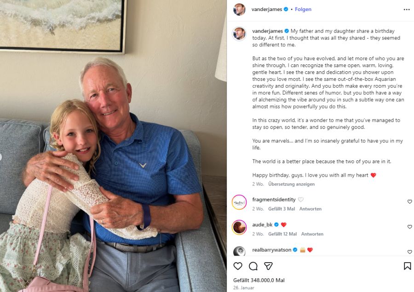Open the three-dot more options menu
The width and height of the screenshot is (414, 292).
pyautogui.click(x=407, y=10)
